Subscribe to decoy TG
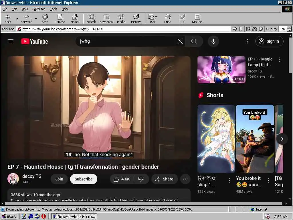Screen dimensions: 293x220 click(84, 179)
